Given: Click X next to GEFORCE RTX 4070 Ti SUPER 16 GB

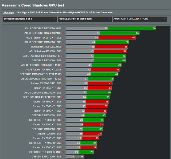Looking at the screenshot, I should click(x=63, y=74).
